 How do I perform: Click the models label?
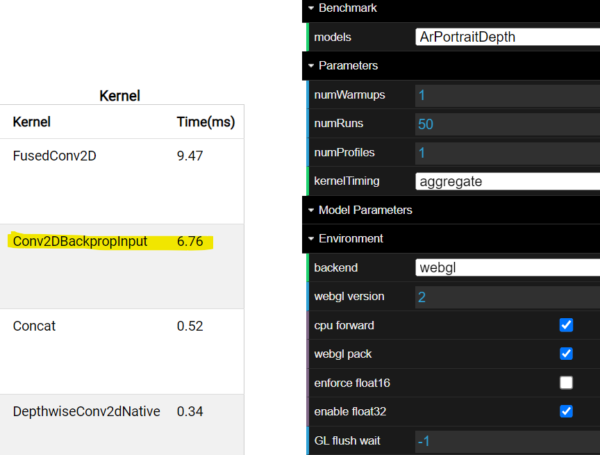coord(333,37)
